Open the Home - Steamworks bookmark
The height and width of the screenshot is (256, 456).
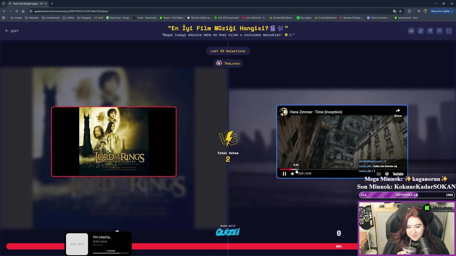pos(145,18)
